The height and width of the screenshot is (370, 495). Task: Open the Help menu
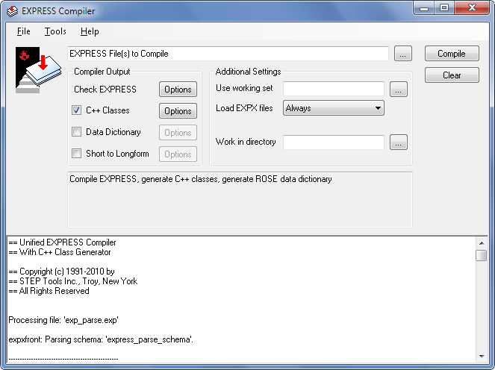pyautogui.click(x=90, y=31)
